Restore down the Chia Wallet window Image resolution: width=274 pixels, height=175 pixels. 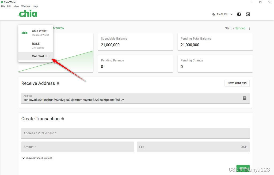260,2
